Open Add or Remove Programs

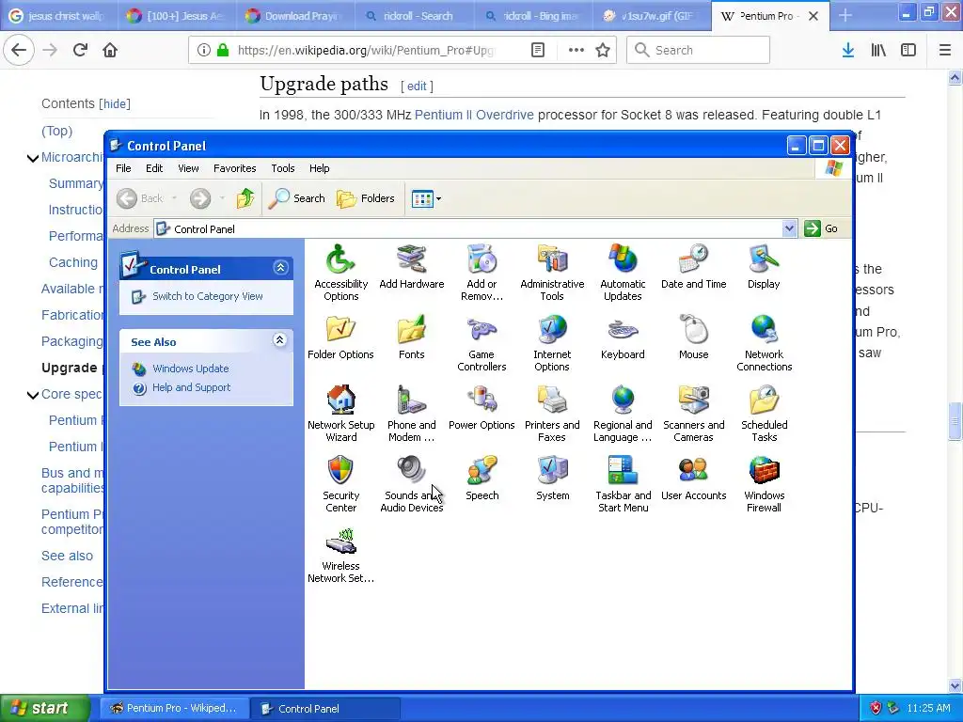[x=481, y=273]
